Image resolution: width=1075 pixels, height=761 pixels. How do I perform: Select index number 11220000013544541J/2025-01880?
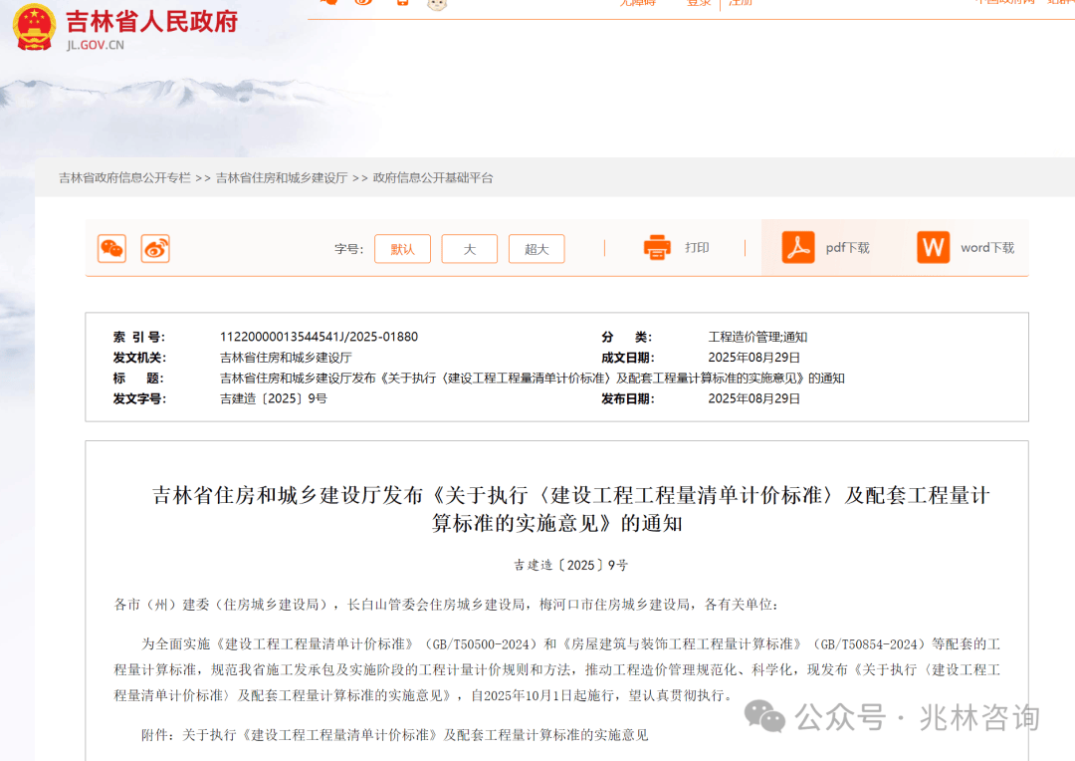(319, 337)
